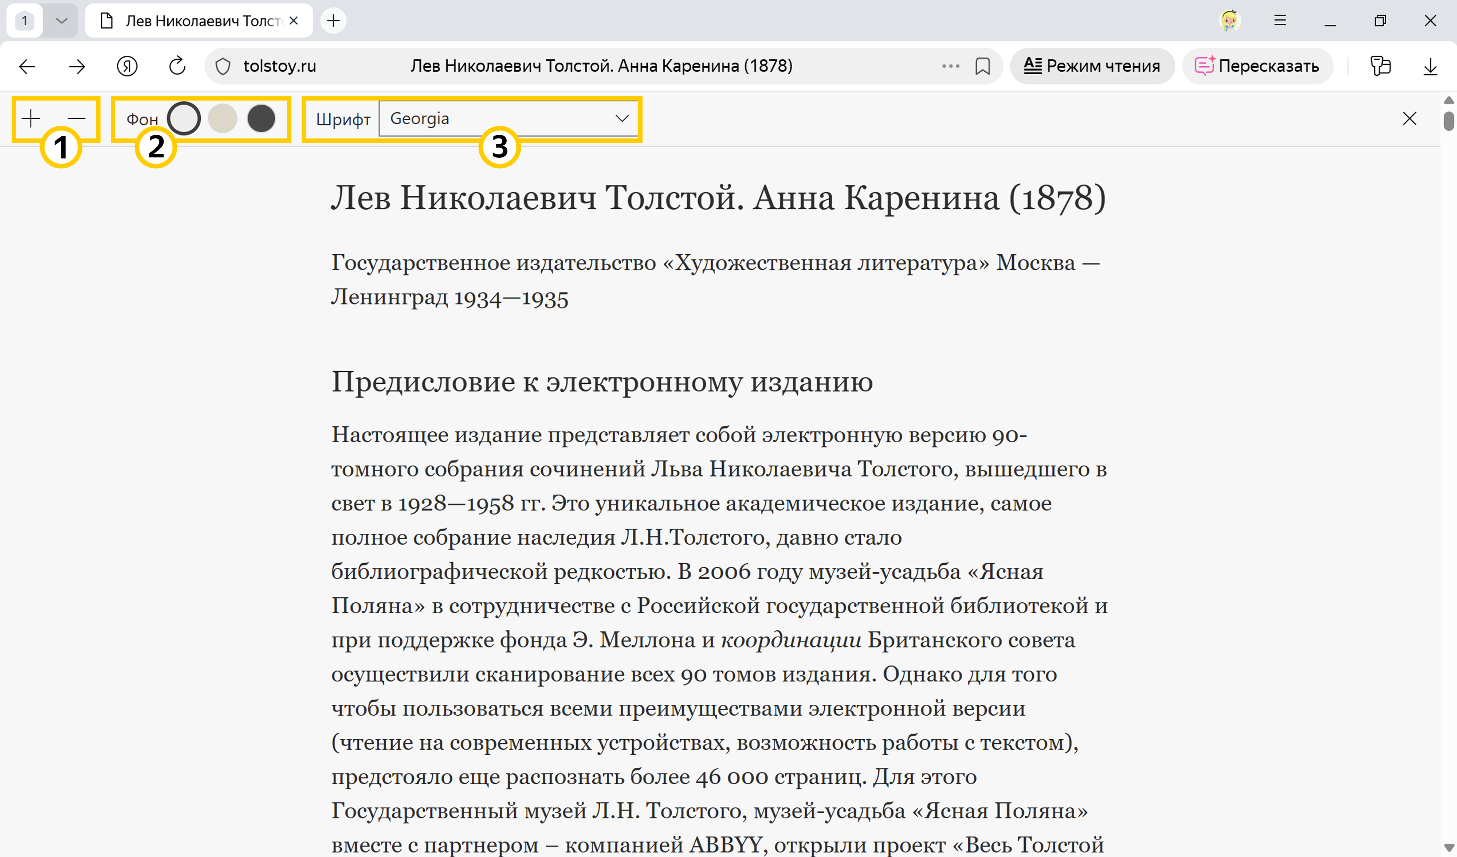This screenshot has width=1457, height=857.
Task: Click the back navigation arrow
Action: pos(27,67)
